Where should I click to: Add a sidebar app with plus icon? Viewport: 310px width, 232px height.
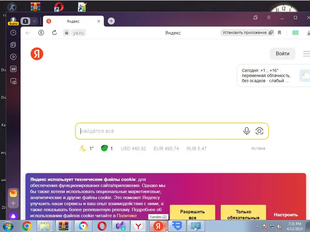point(13,203)
